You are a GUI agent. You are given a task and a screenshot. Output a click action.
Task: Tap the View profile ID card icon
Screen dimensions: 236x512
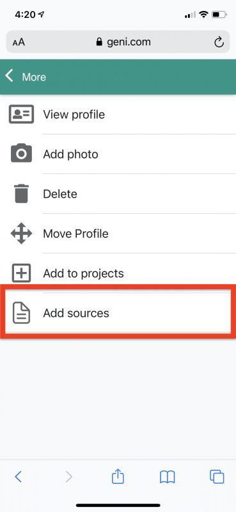point(21,114)
